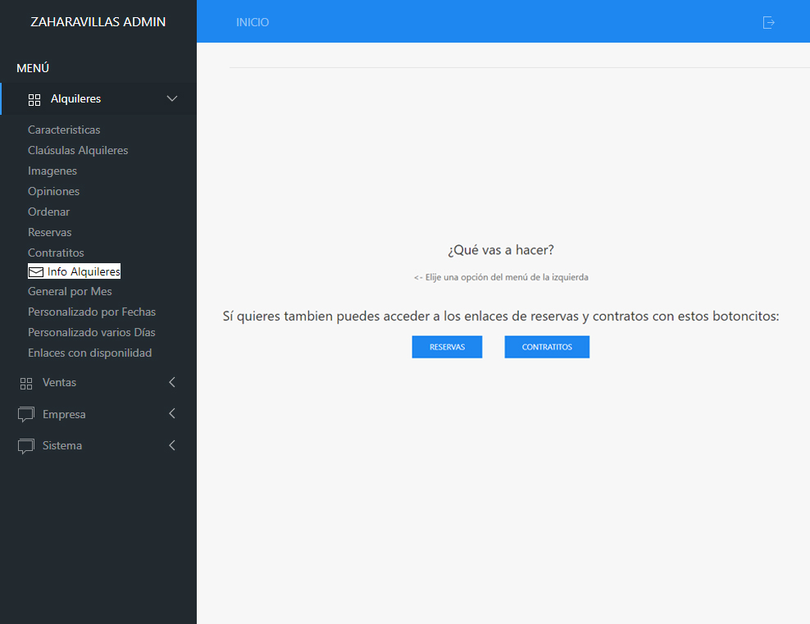
Task: Click the chat icon beside Sistema
Action: pyautogui.click(x=26, y=446)
